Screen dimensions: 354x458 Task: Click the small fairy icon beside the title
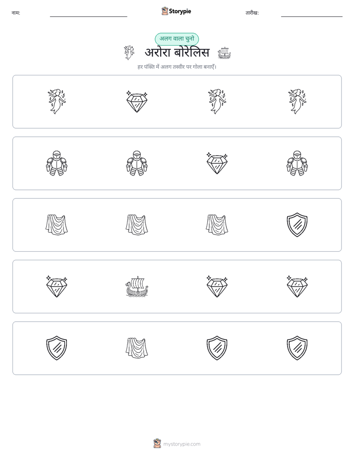coord(129,53)
